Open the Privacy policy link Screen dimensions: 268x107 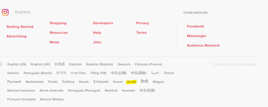(x=143, y=23)
